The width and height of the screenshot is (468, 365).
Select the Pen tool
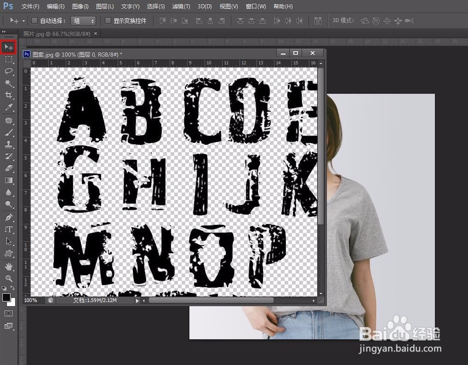(8, 217)
